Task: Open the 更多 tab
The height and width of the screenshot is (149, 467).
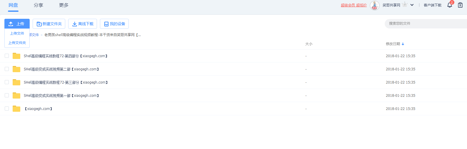Action: (x=64, y=5)
